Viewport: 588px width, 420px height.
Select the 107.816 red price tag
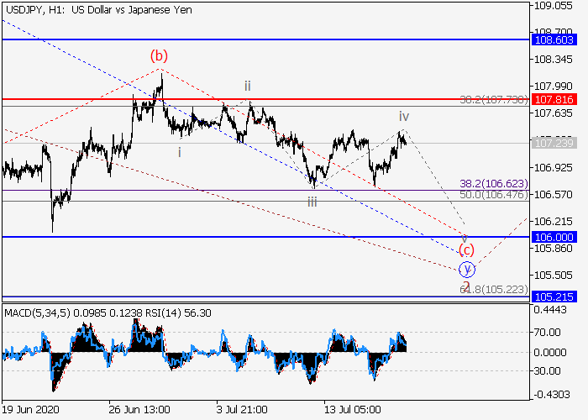pyautogui.click(x=553, y=99)
